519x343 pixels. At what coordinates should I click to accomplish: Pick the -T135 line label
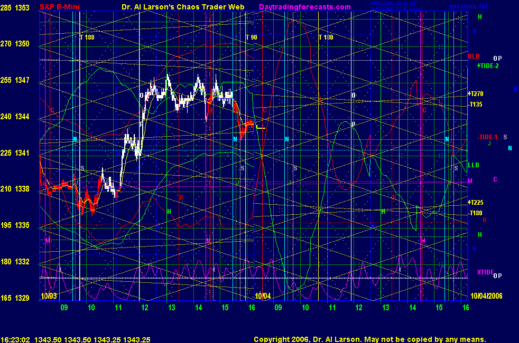coord(476,104)
